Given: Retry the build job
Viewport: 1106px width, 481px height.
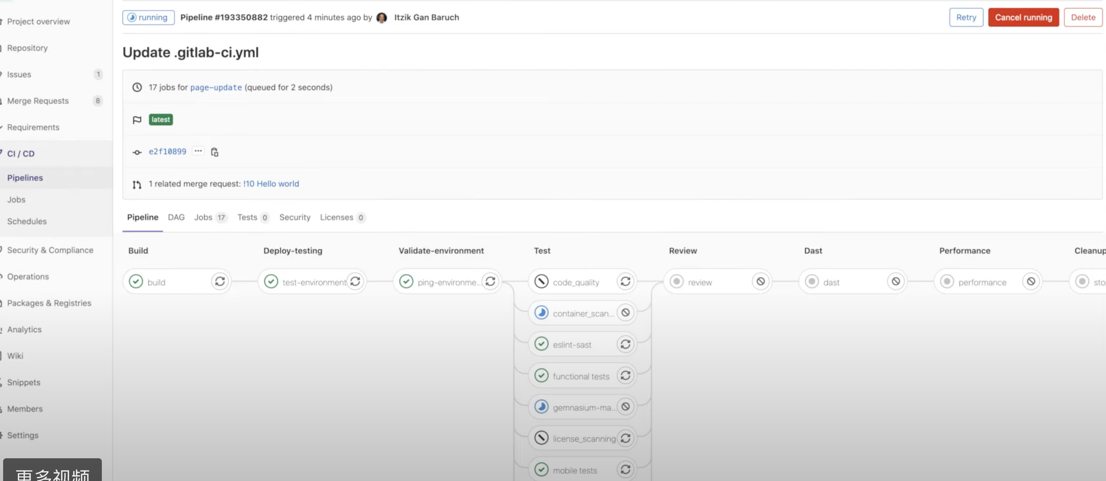Looking at the screenshot, I should (220, 281).
